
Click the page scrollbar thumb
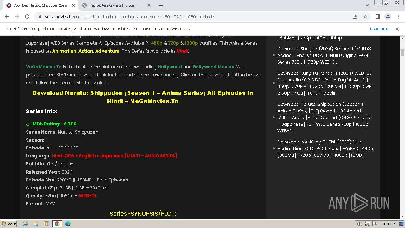point(402,53)
